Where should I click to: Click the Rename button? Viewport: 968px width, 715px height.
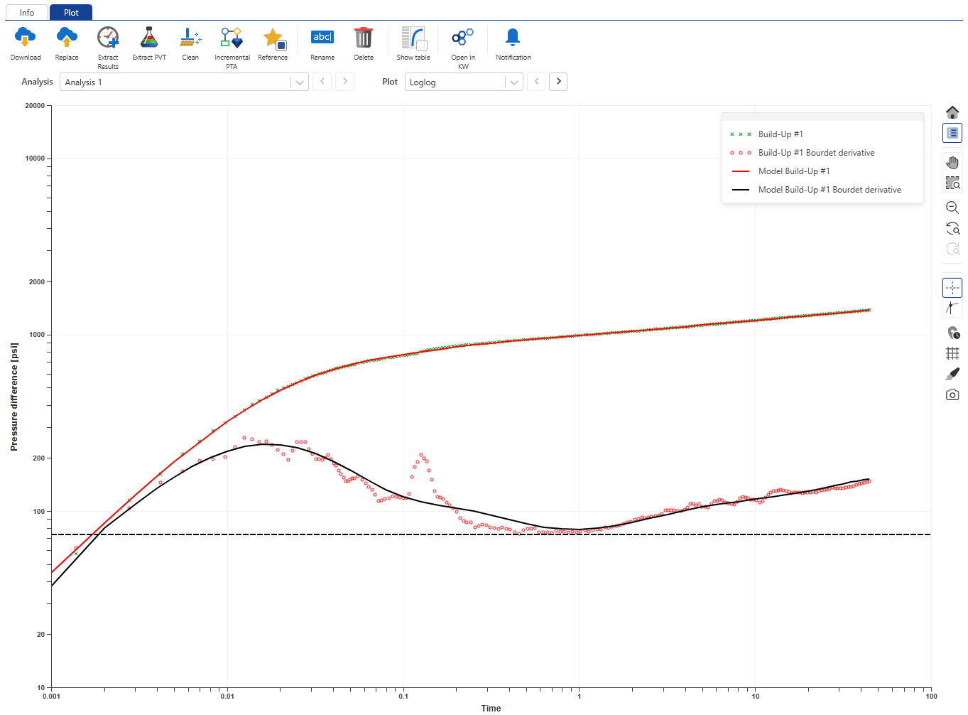tap(322, 38)
